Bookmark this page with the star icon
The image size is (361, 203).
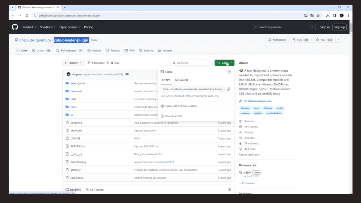tap(318, 16)
